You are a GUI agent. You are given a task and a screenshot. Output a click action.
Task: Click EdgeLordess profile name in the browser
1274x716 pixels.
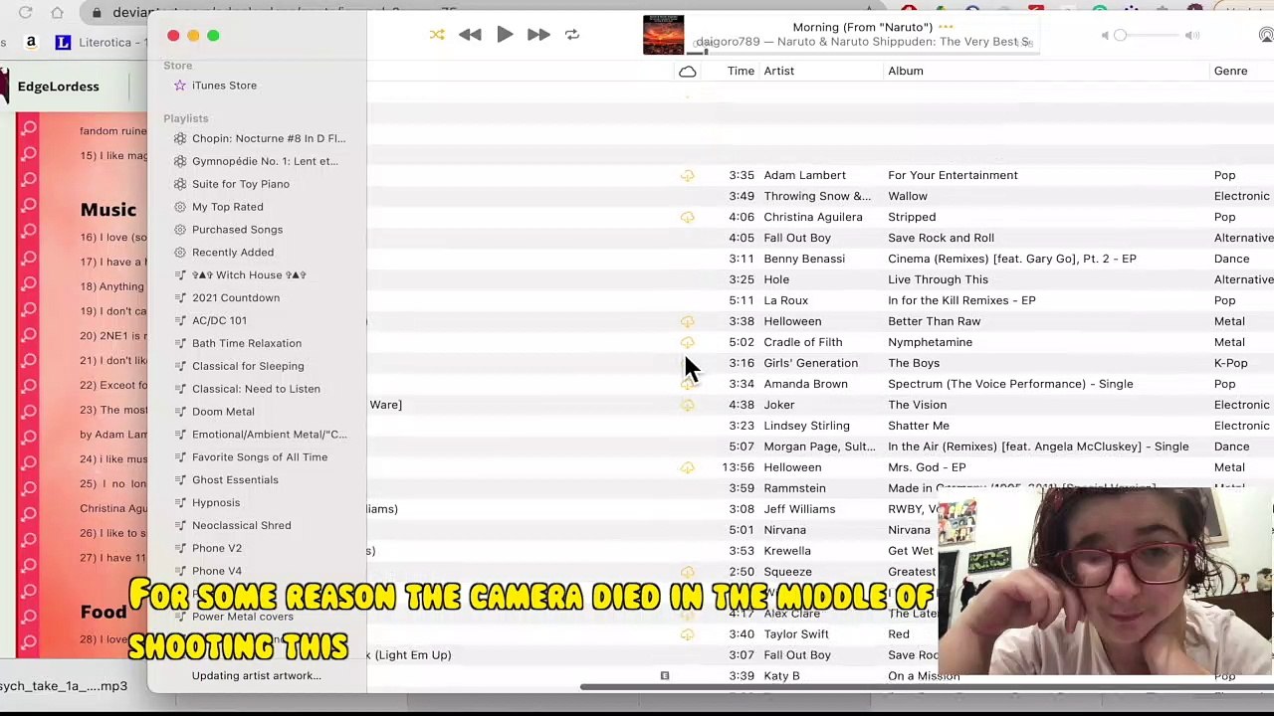(58, 87)
